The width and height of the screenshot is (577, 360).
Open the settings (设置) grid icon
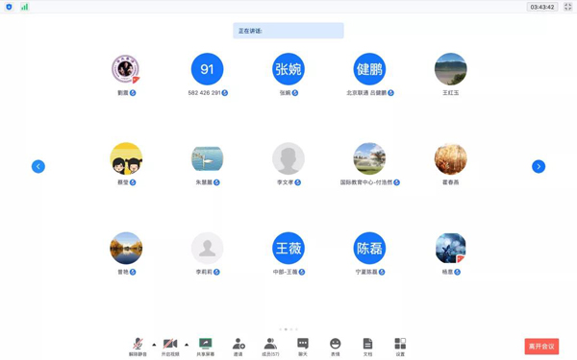[x=400, y=347]
